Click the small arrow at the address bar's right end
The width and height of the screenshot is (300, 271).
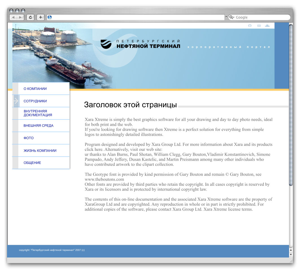(x=226, y=17)
